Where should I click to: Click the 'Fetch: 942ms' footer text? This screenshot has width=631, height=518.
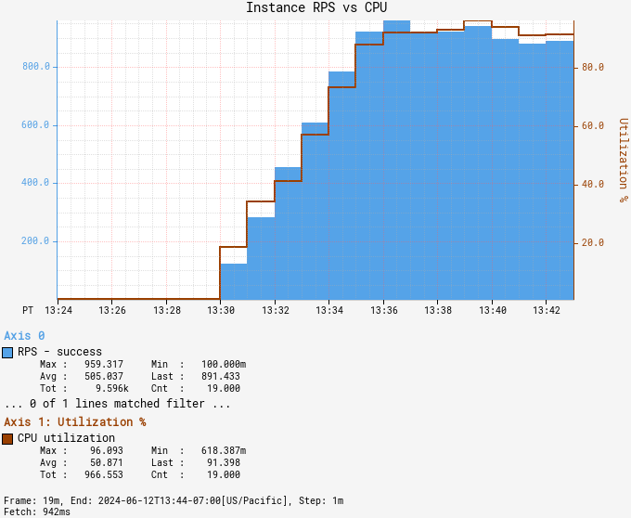tap(37, 512)
